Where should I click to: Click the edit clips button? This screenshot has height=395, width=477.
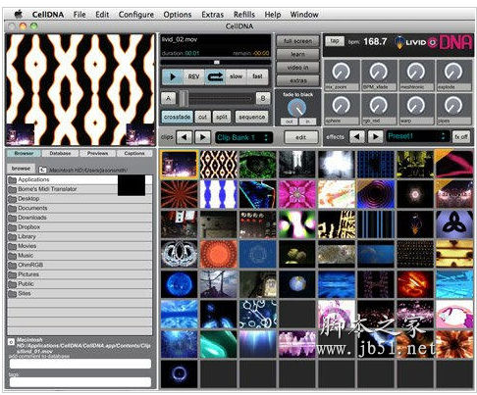pos(301,137)
